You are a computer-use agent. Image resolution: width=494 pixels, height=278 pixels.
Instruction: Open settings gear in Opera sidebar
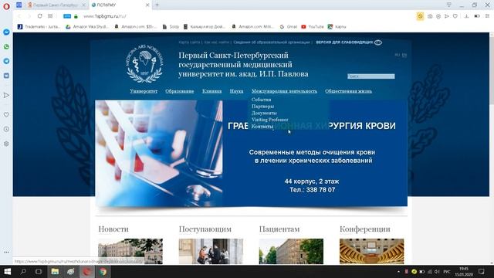(6, 144)
